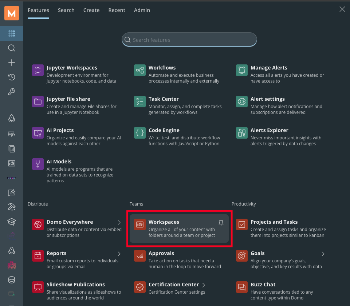Viewport: 350px width, 306px height.
Task: Open the Workflows feature title
Action: [x=162, y=68]
